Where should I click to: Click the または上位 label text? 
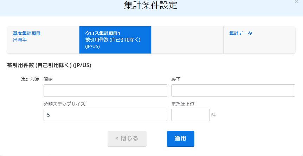click(183, 104)
